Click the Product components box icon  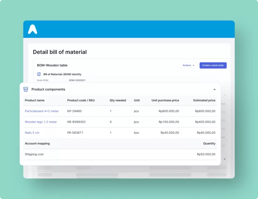tap(26, 89)
